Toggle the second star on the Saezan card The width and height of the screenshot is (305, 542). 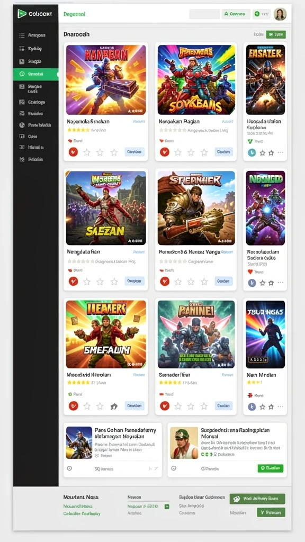100,282
